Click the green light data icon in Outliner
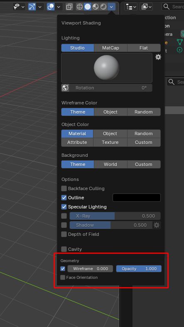The width and height of the screenshot is (184, 327). 179,50
